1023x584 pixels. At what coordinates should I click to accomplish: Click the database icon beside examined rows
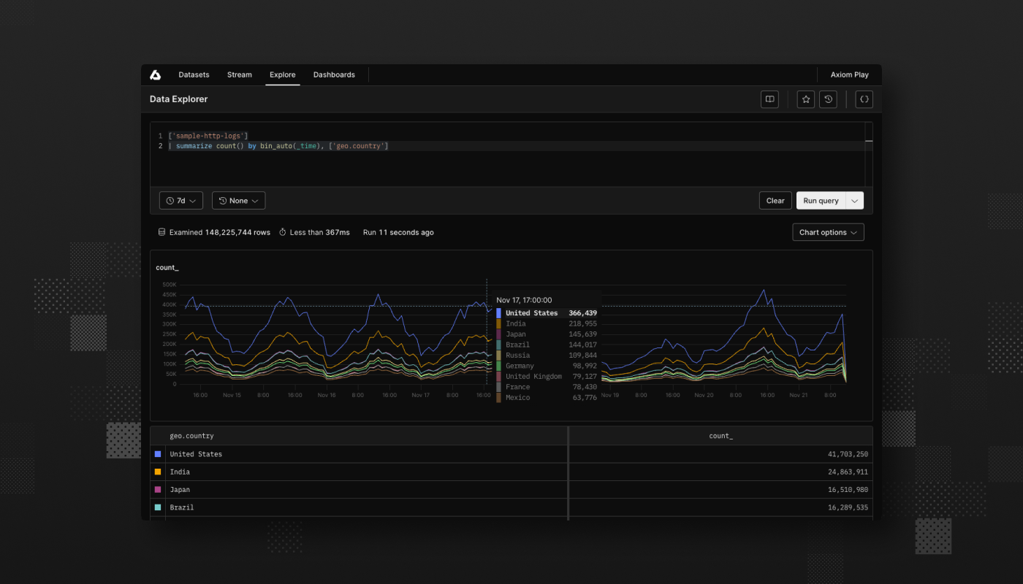click(x=161, y=231)
